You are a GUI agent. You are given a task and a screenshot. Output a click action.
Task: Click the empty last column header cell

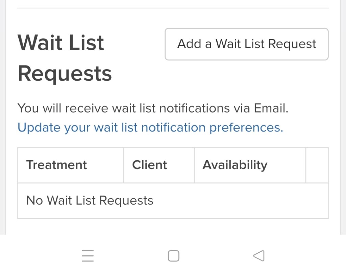317,165
